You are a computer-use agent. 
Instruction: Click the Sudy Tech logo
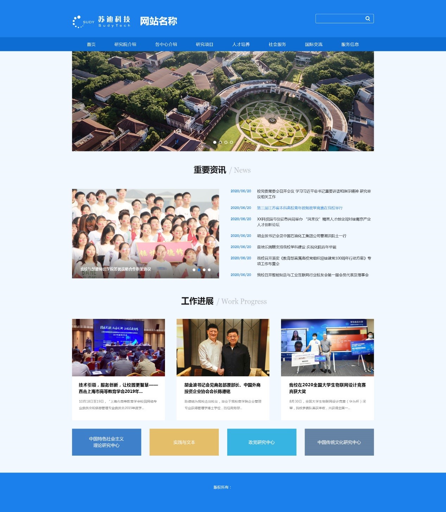(x=102, y=21)
